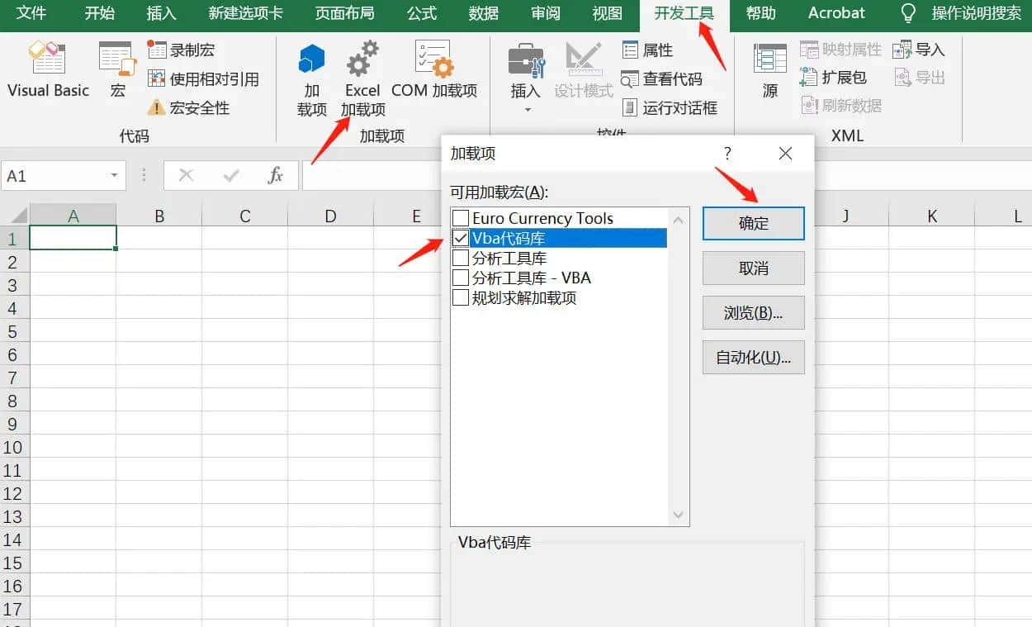Check the 规划求解加载项 checkbox
Screen dimensions: 1032x627
click(461, 298)
